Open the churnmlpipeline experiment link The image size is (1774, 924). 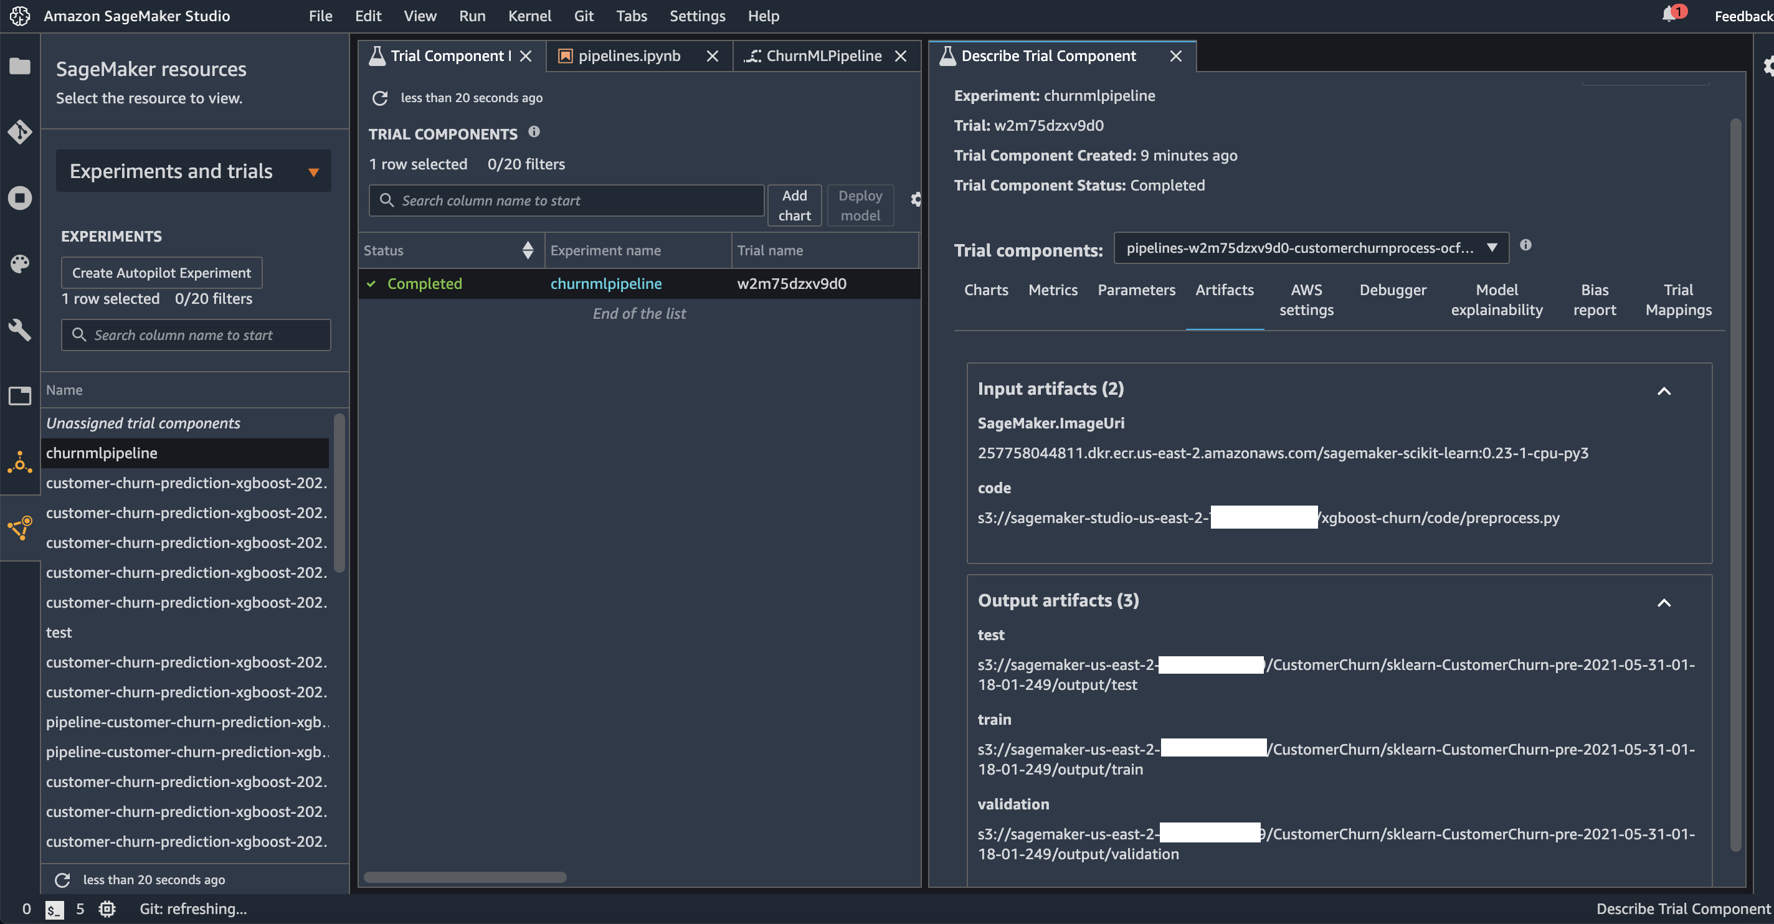tap(605, 283)
